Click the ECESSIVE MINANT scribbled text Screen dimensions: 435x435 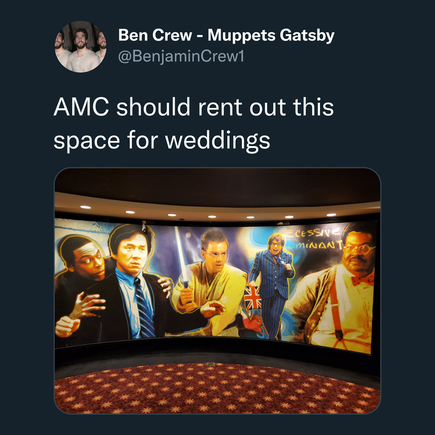click(314, 239)
